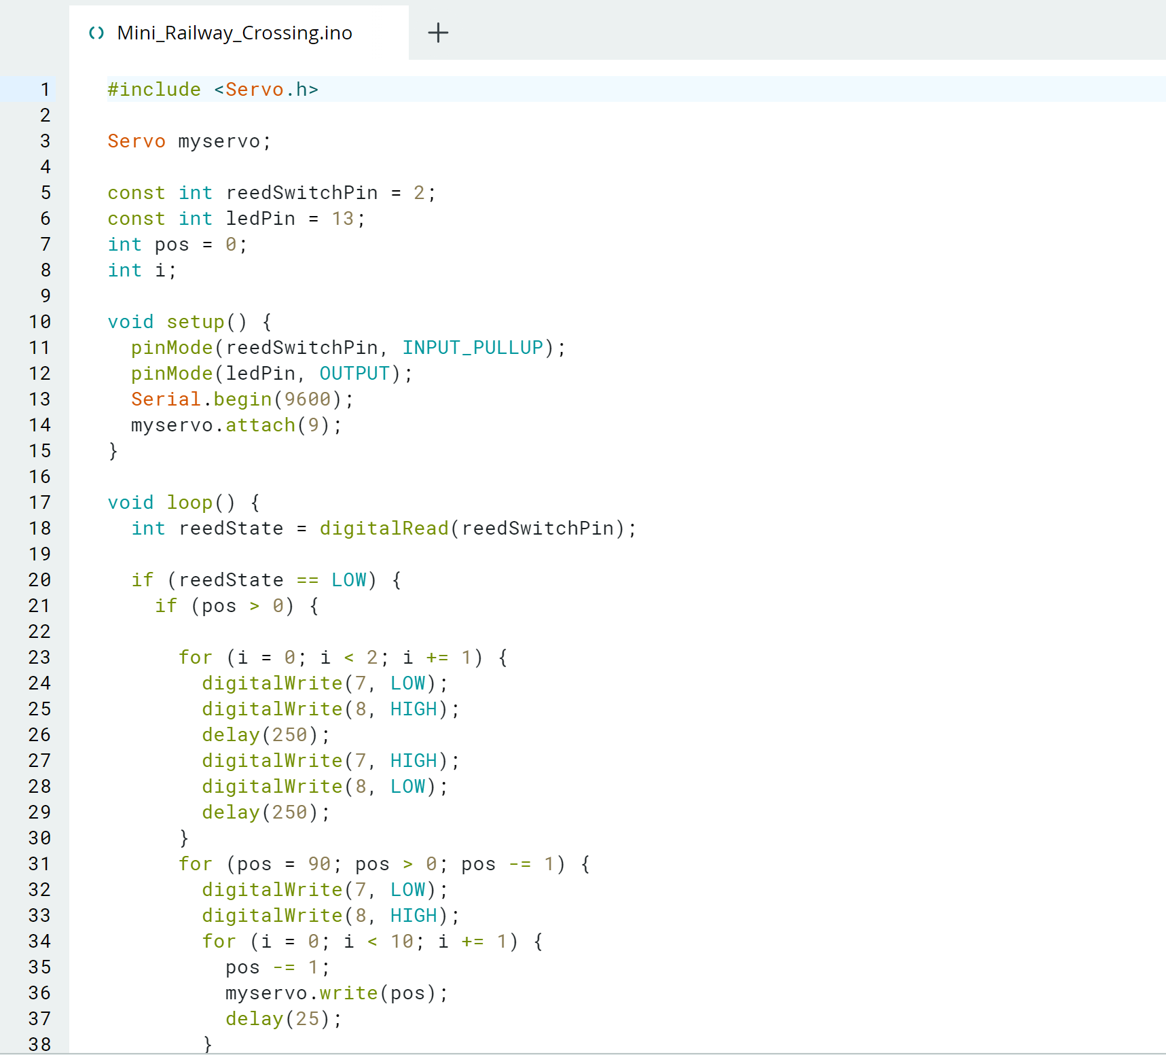Click 'digitalWrite(7, HIGH);' on line 27
This screenshot has width=1166, height=1055.
331,761
